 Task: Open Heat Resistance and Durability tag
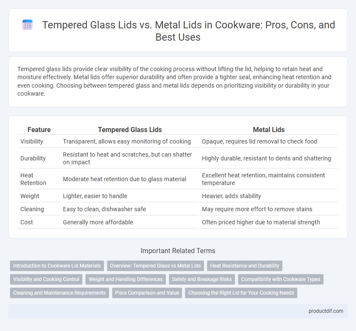point(245,266)
